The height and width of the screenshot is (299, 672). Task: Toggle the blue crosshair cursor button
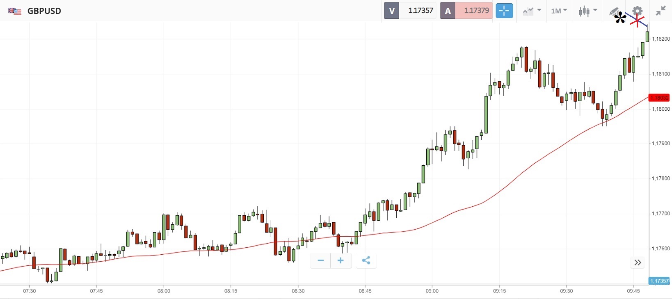coord(504,11)
